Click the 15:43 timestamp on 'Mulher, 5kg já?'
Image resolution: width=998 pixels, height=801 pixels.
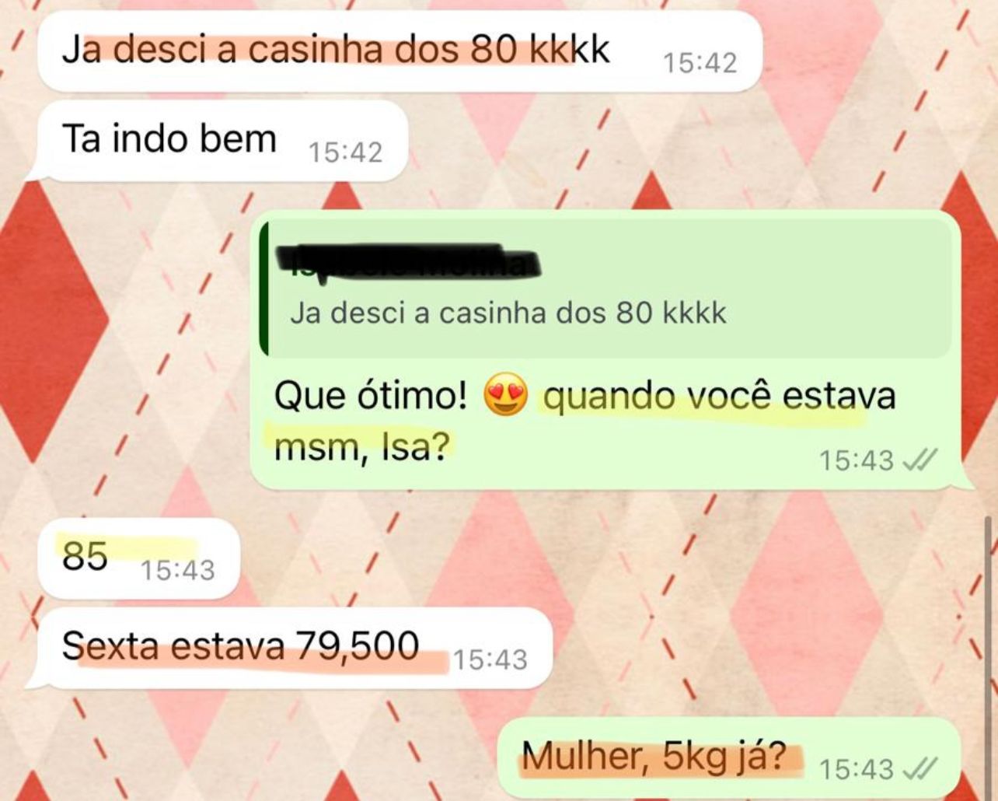click(x=857, y=770)
